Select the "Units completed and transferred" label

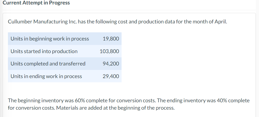tap(48, 64)
